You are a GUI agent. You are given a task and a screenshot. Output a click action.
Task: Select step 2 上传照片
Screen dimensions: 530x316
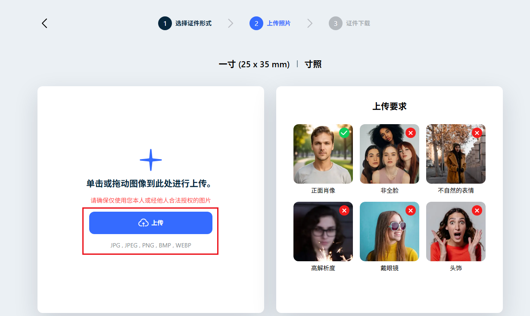click(270, 23)
